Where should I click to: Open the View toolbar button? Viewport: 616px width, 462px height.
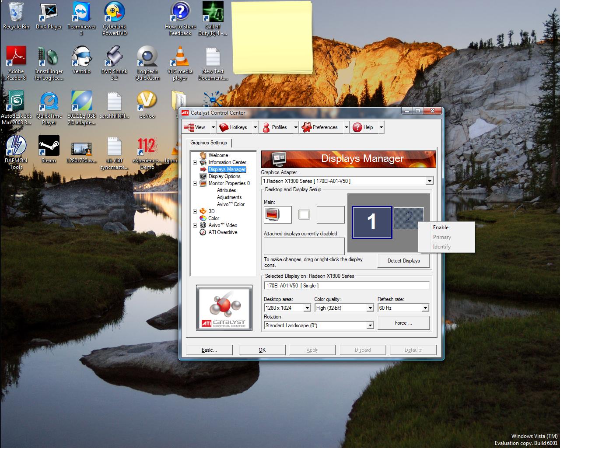pos(196,127)
